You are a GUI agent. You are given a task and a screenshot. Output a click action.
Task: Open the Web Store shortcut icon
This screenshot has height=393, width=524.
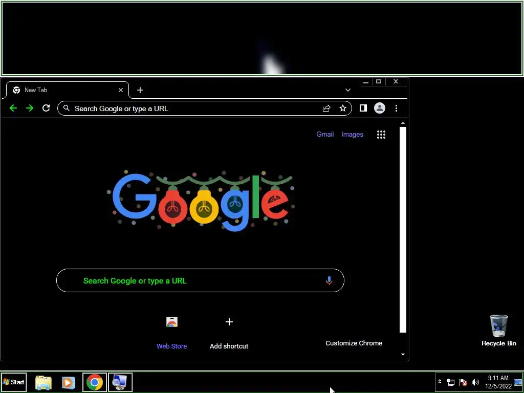[x=172, y=322]
